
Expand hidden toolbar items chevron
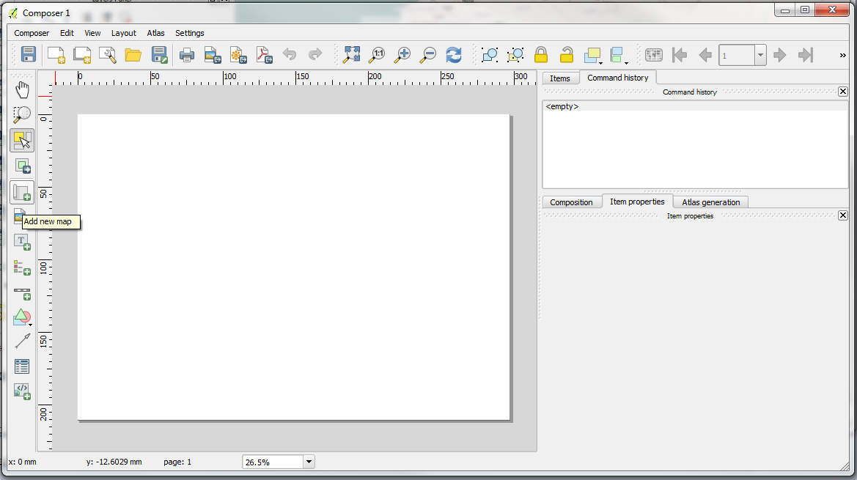[842, 55]
